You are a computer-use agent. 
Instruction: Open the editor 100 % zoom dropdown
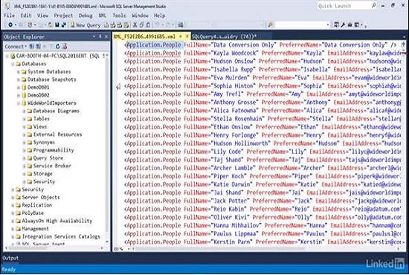point(129,249)
